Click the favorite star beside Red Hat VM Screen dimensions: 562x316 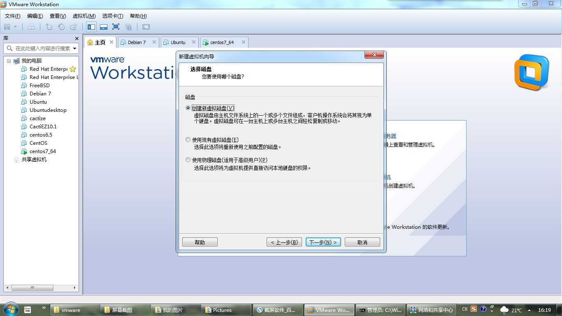[73, 69]
